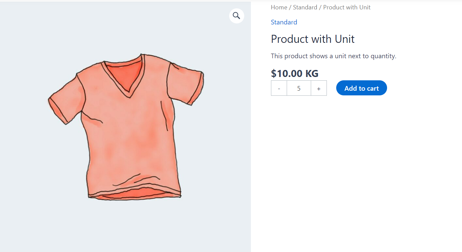
Task: Add five units of the product to cart
Action: pyautogui.click(x=361, y=88)
